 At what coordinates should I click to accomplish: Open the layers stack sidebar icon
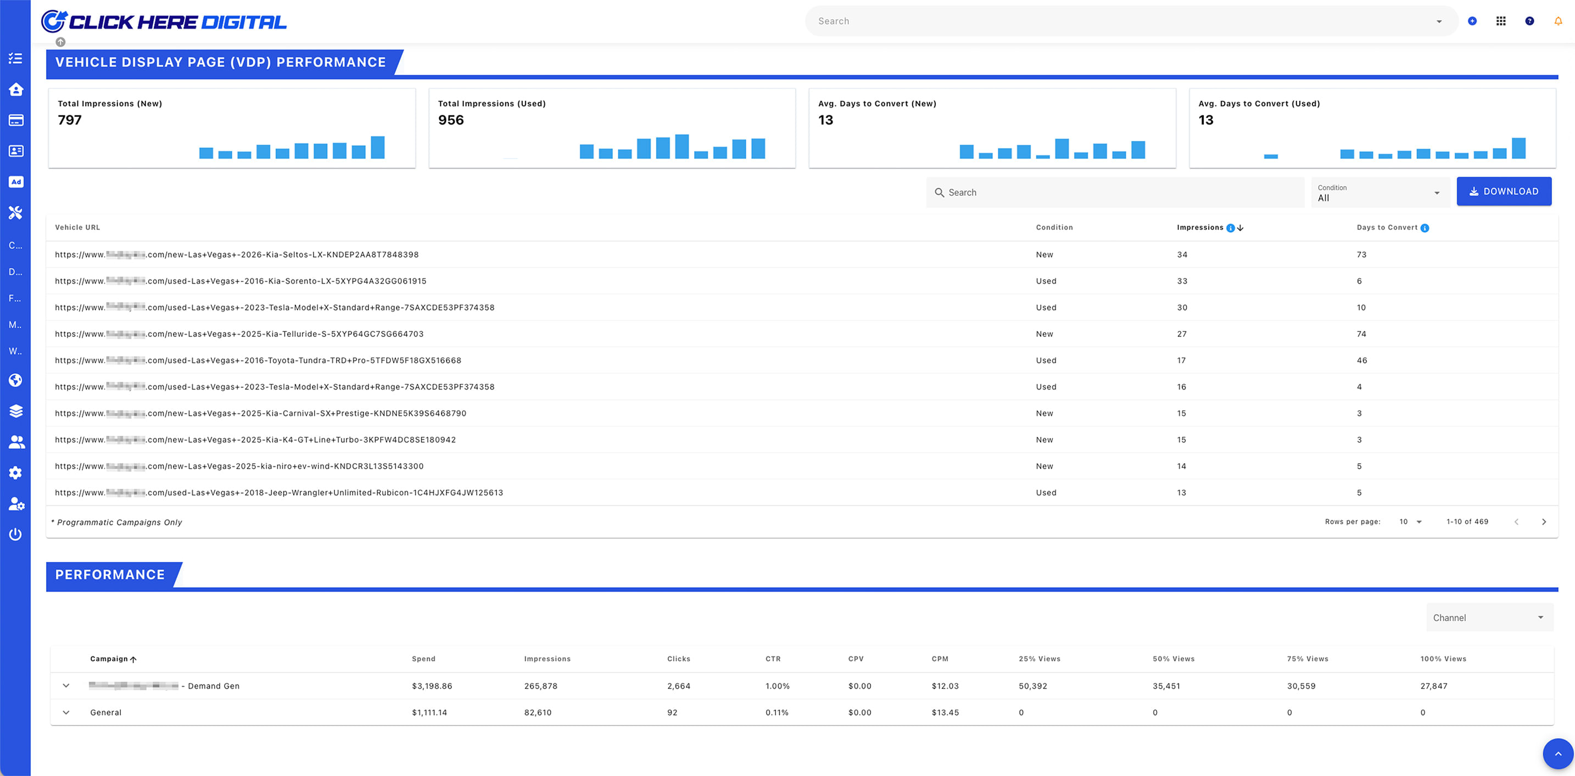click(x=16, y=411)
